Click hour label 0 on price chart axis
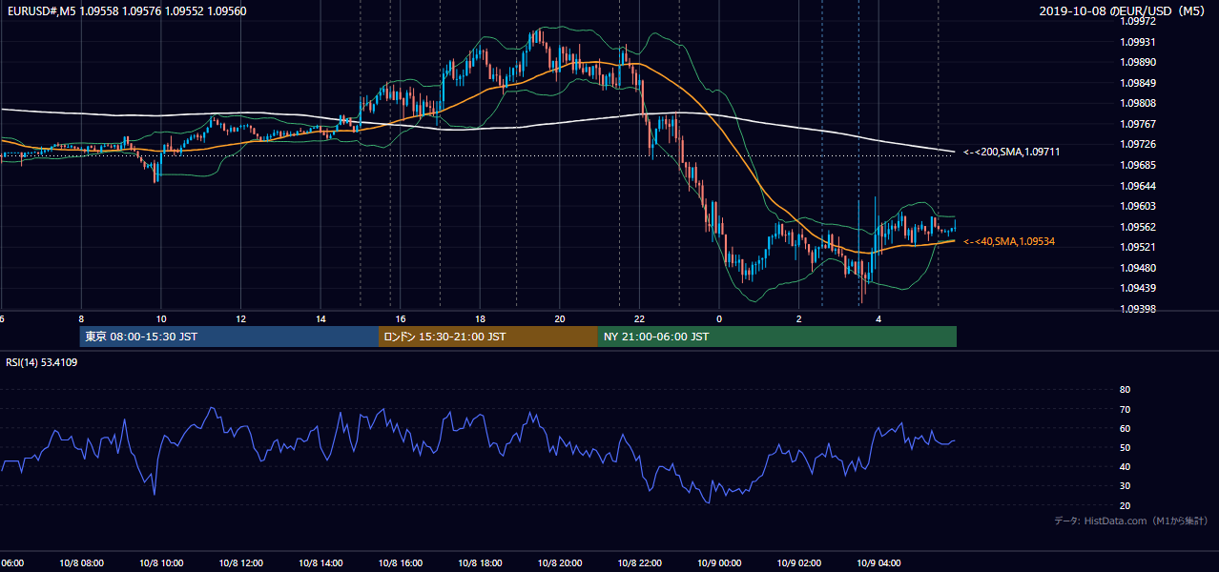 (719, 318)
